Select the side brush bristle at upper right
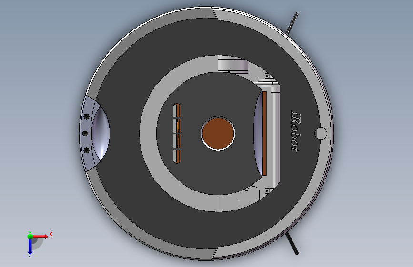The image size is (413, 267). 292,23
